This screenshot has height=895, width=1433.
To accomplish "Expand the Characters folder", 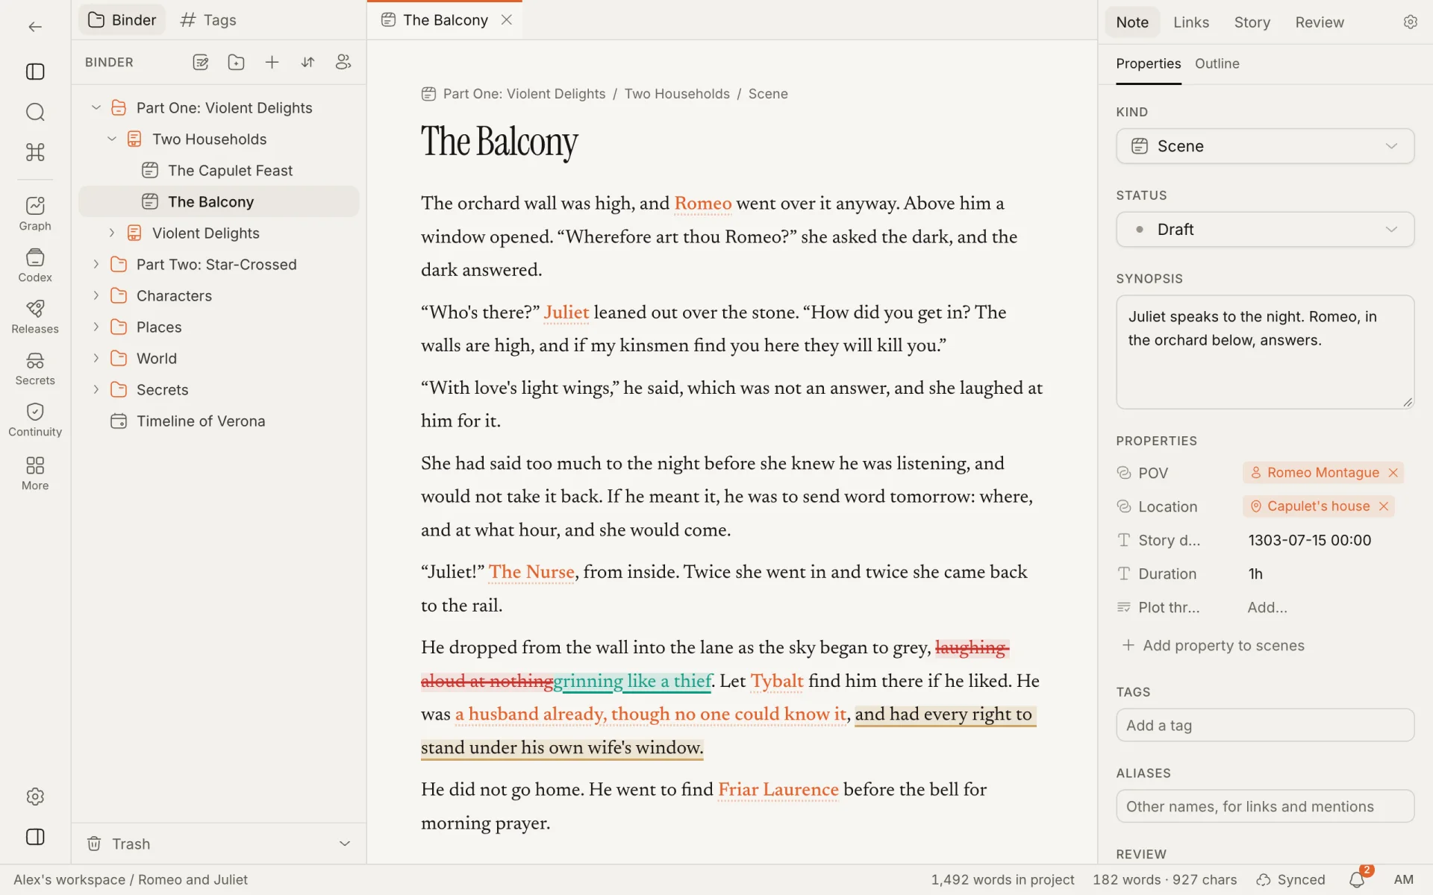I will click(96, 295).
